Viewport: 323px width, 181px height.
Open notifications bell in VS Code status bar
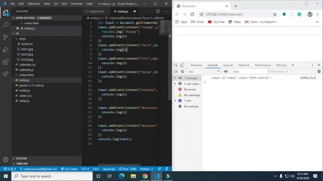click(167, 169)
